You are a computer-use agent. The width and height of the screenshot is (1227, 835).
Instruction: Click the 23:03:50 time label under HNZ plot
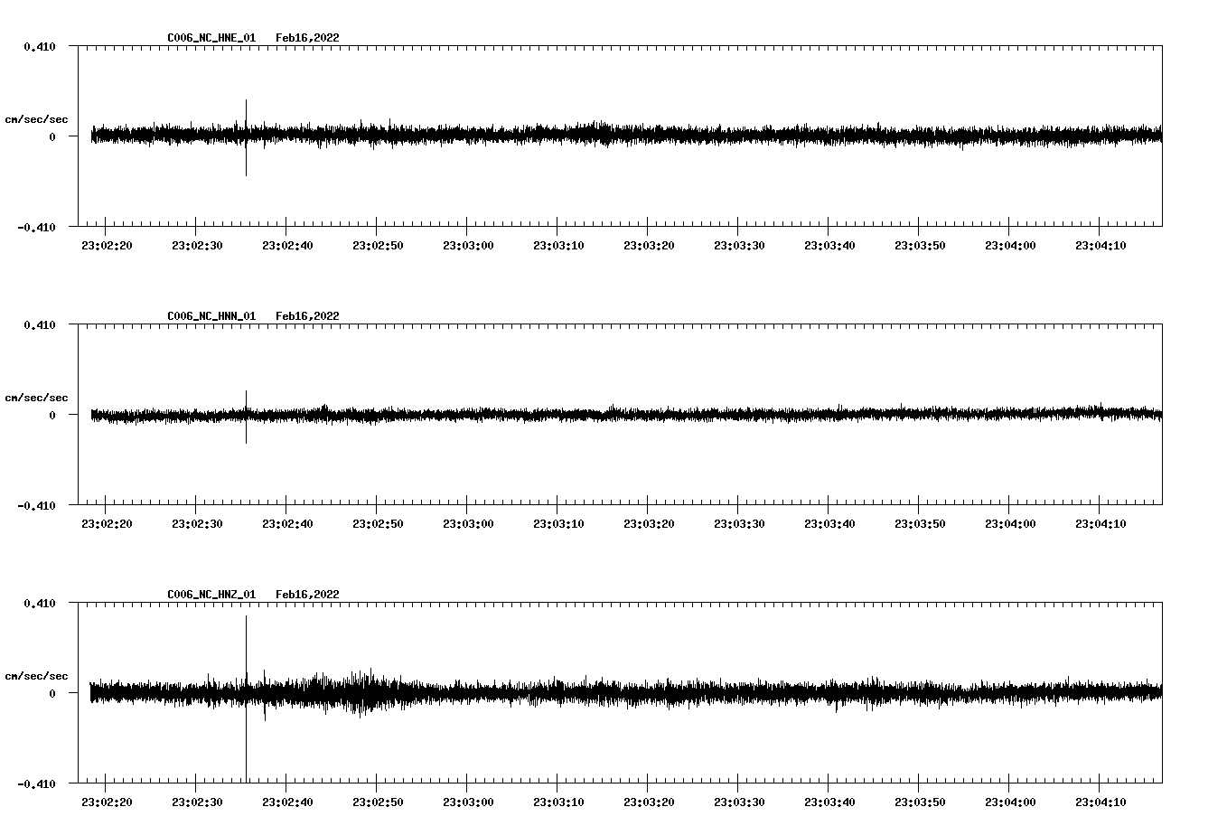[x=920, y=802]
